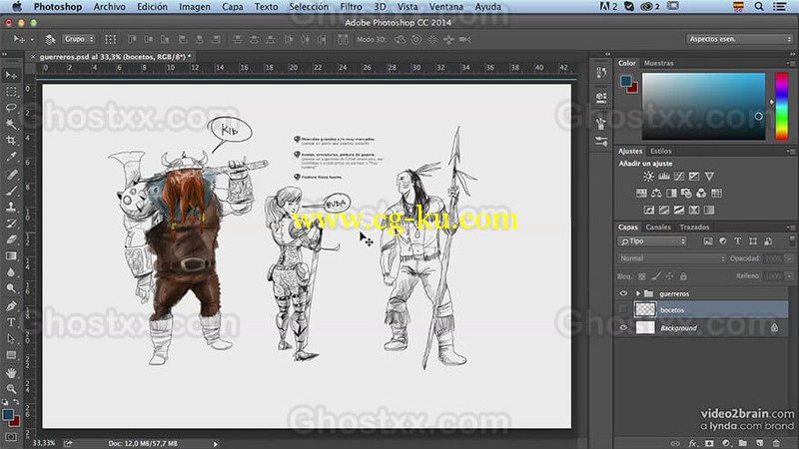Select the Gradient tool
This screenshot has width=799, height=449.
11,256
